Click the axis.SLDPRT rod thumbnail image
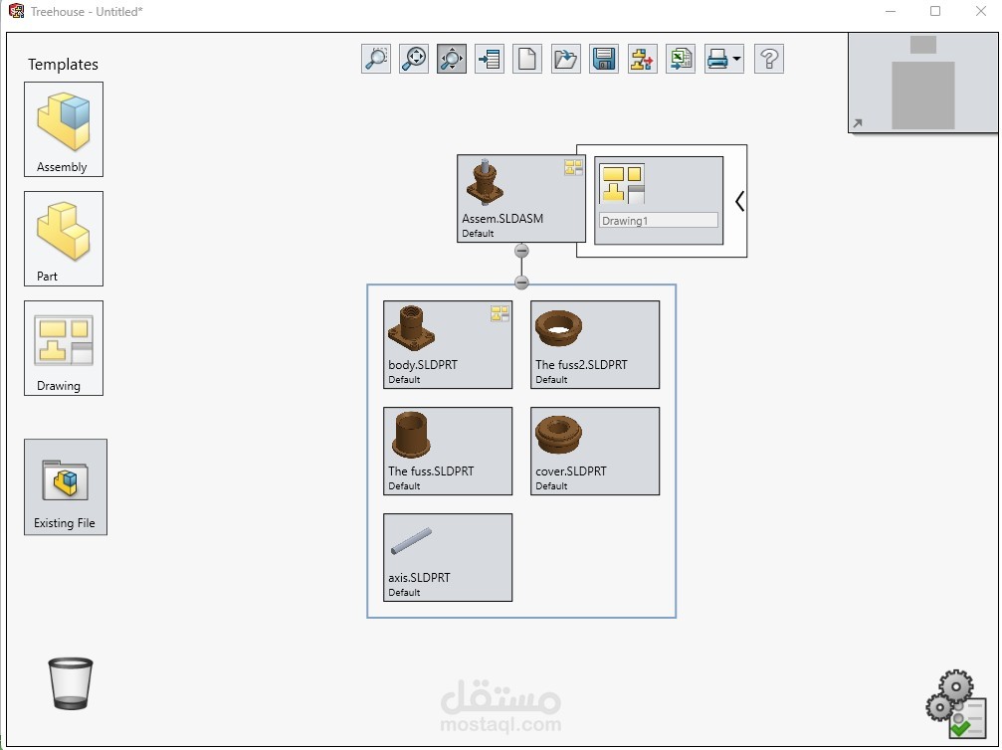Viewport: 1002px width, 750px height. click(x=411, y=540)
